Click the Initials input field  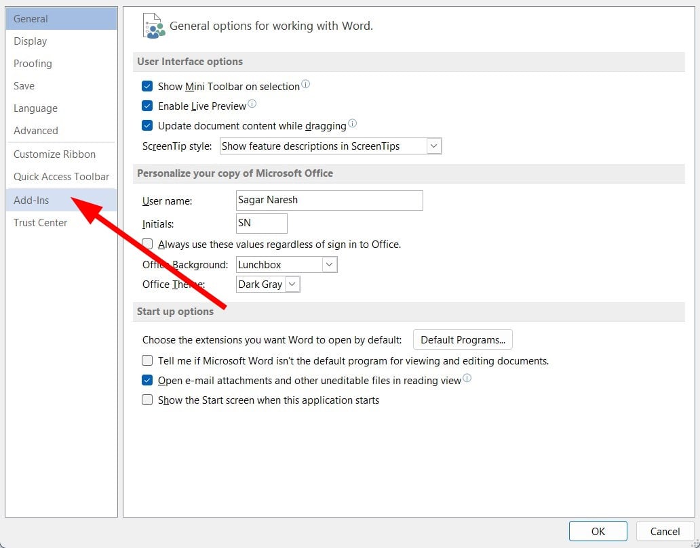(x=262, y=224)
